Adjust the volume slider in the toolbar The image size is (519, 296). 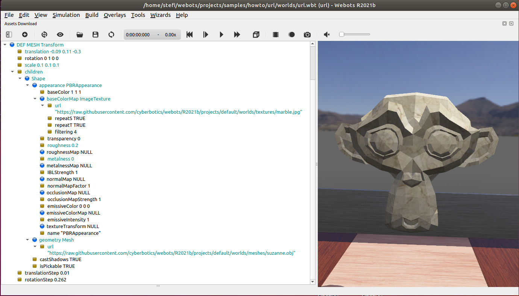[354, 35]
